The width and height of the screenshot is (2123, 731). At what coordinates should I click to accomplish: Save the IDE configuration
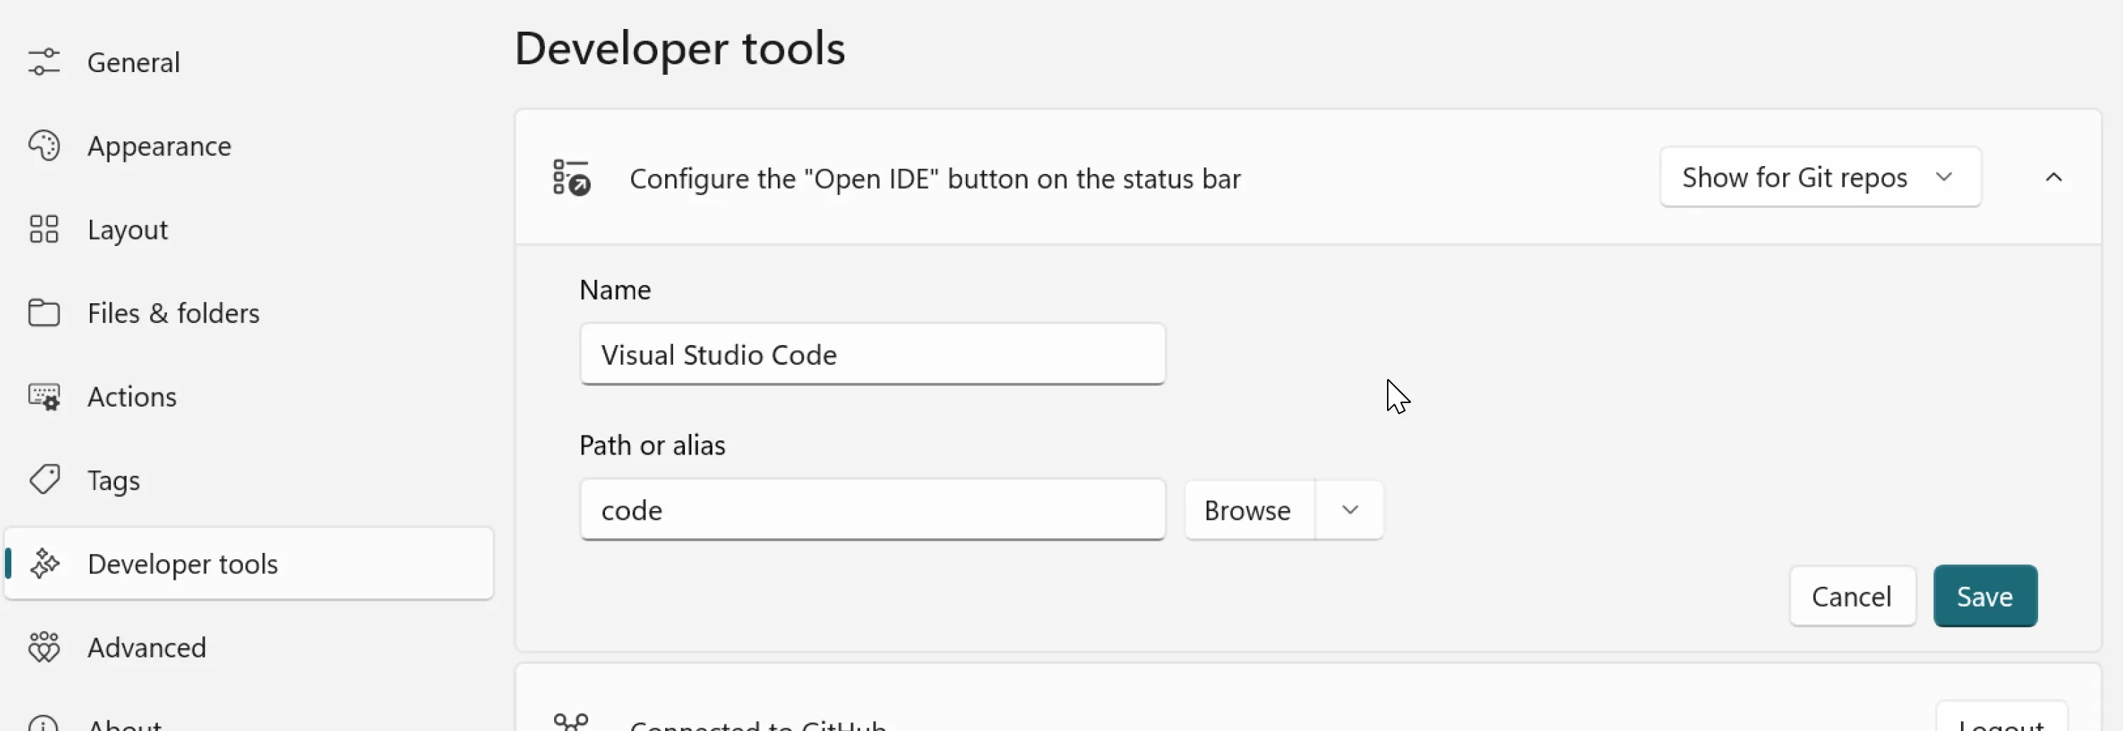(1984, 595)
